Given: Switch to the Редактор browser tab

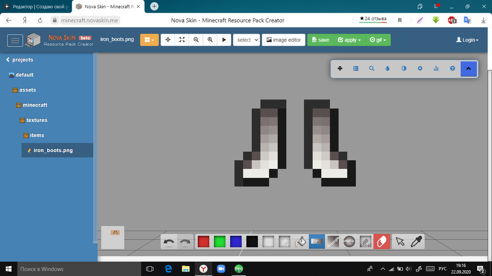Looking at the screenshot, I should point(36,7).
